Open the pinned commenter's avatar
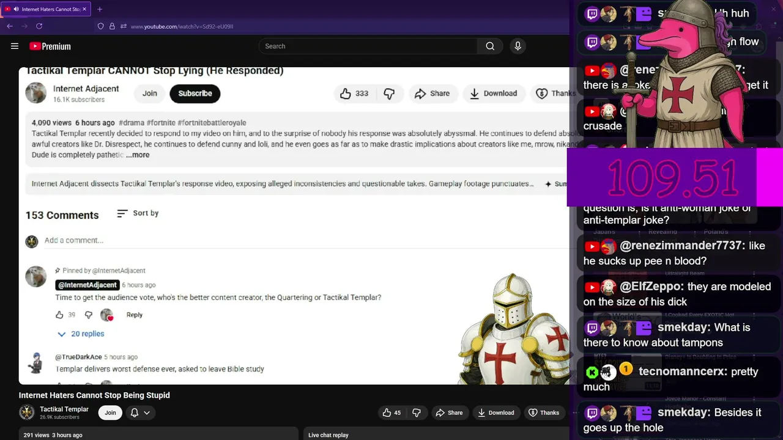 [x=35, y=276]
